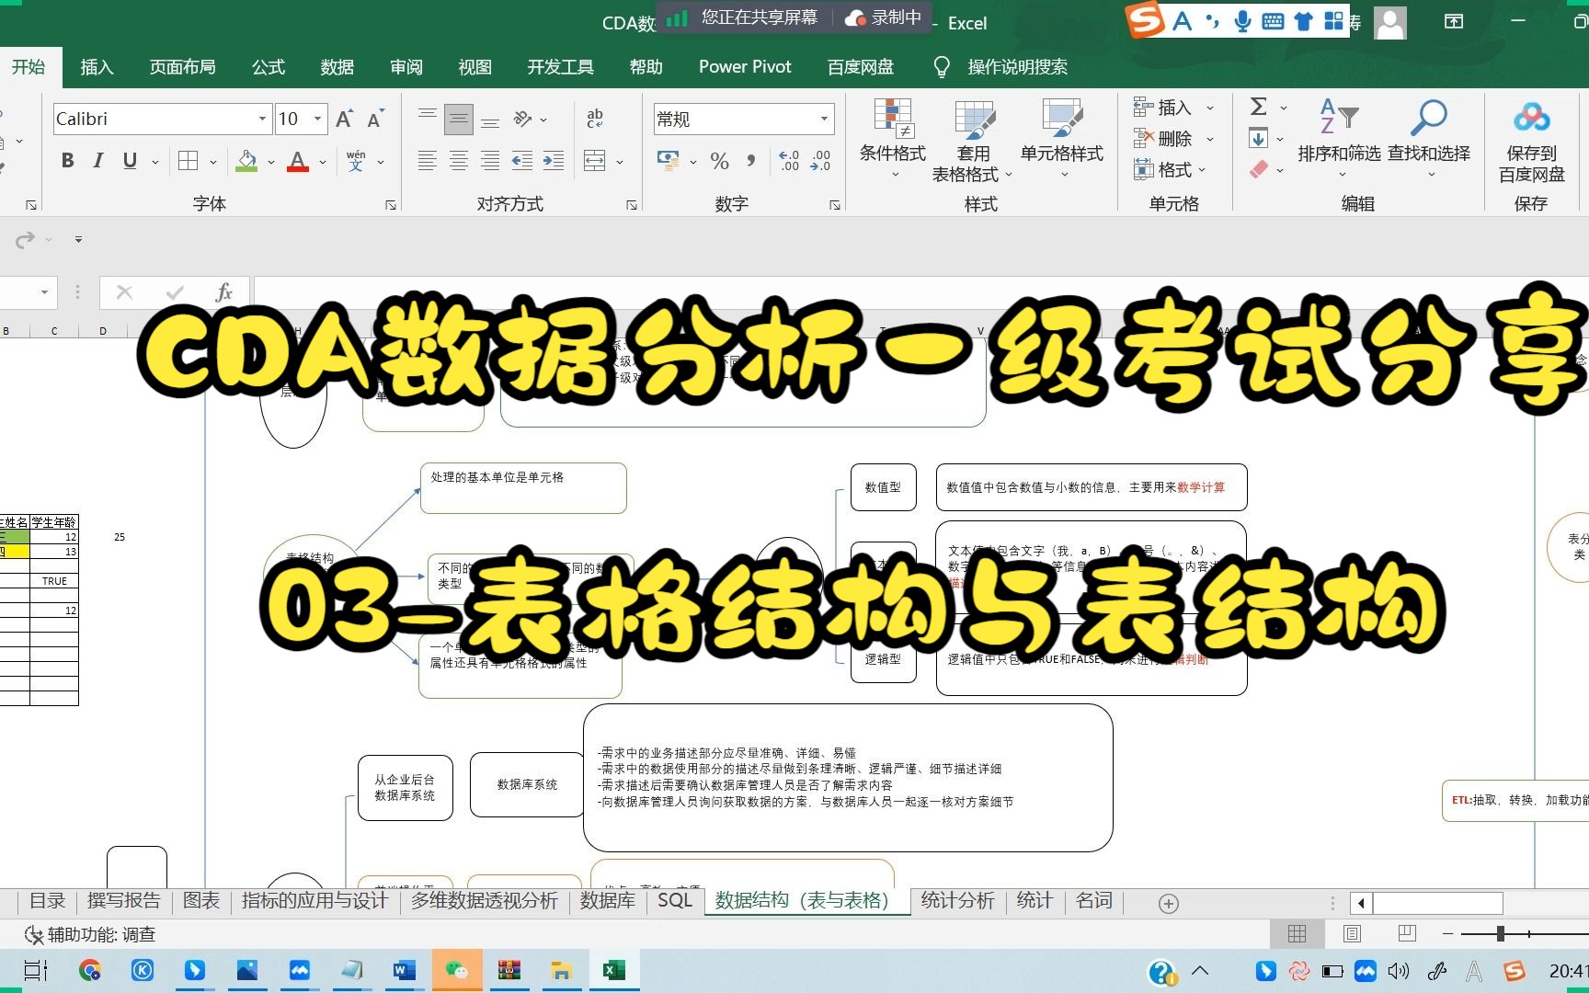The width and height of the screenshot is (1589, 993).
Task: Open the font size 10 dropdown
Action: [x=315, y=118]
